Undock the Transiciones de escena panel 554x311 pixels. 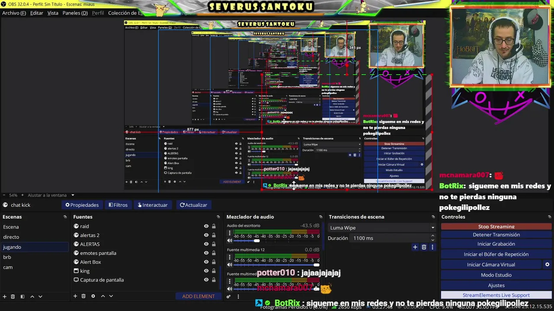coord(433,217)
